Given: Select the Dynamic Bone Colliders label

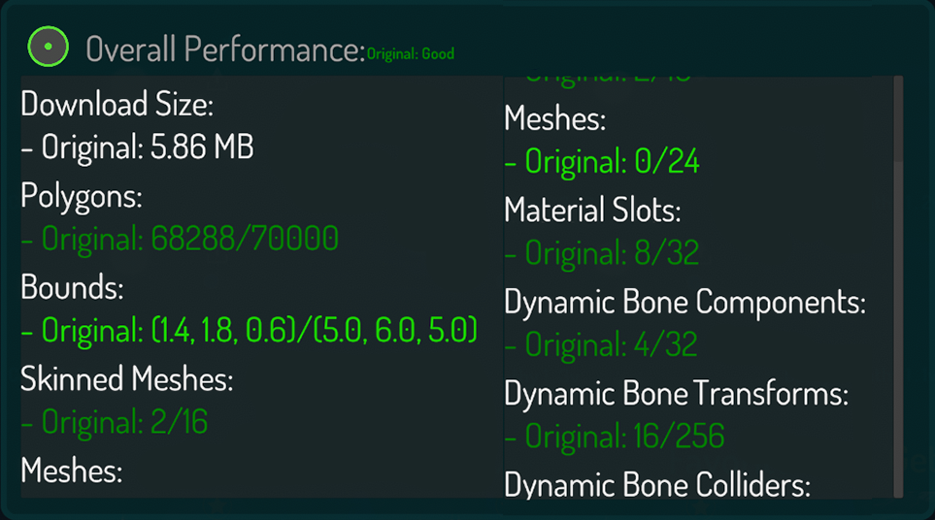Looking at the screenshot, I should [657, 484].
